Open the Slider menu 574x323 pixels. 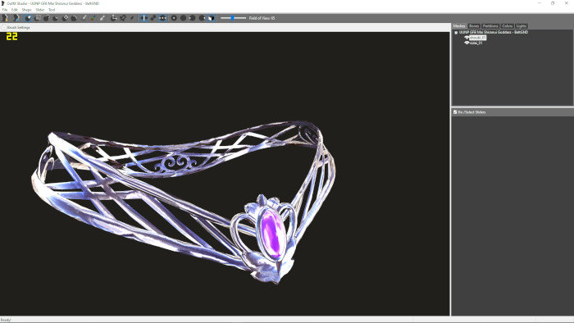[40, 10]
